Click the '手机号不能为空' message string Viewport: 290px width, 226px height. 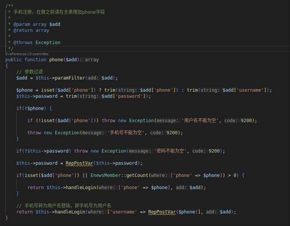point(126,133)
